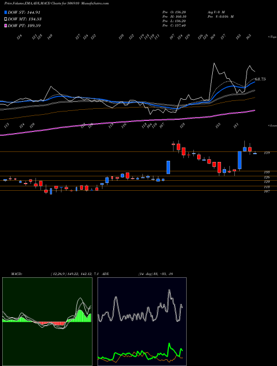
Task: Click the 'Avg V: 0 M' volume text
Action: 216,12
